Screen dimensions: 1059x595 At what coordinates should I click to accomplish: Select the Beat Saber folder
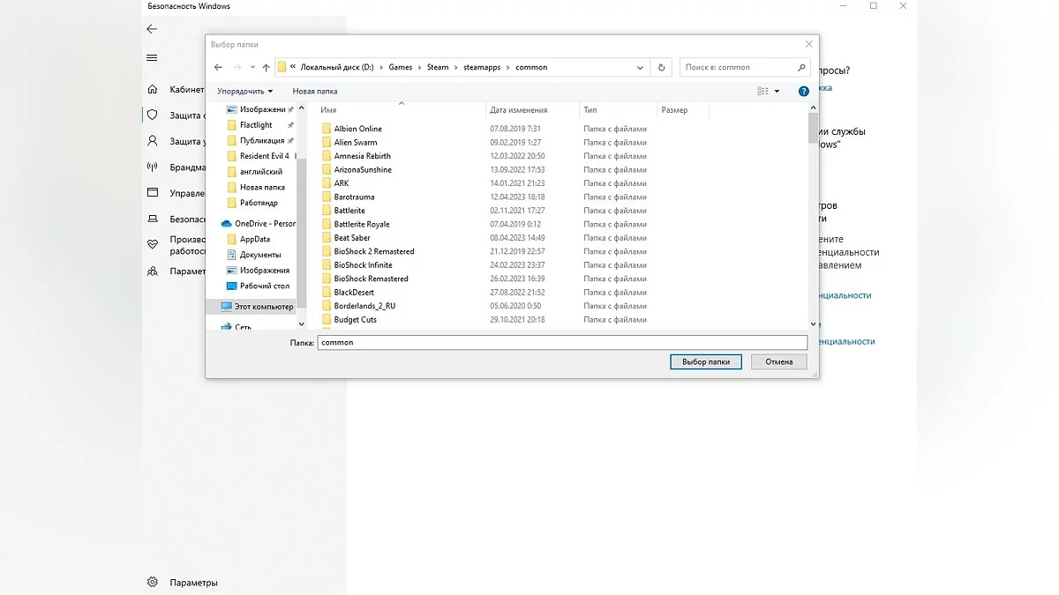coord(352,238)
